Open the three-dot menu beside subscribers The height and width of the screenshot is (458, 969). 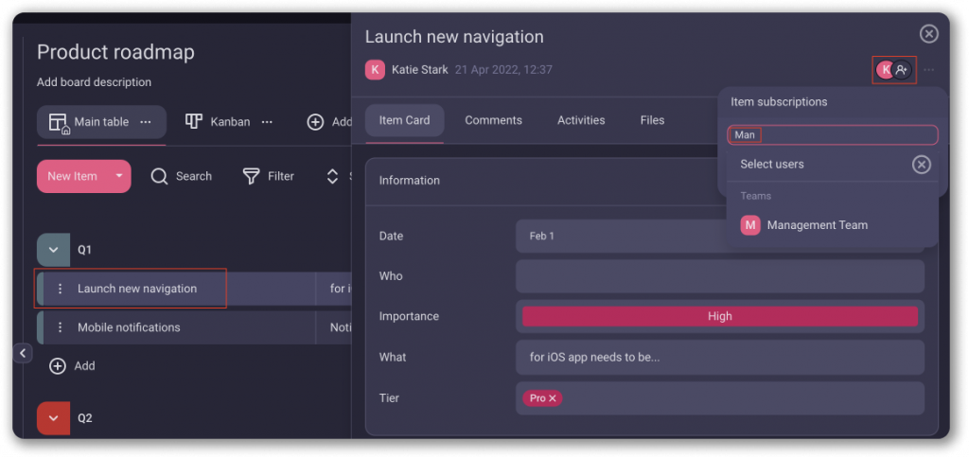tap(929, 70)
